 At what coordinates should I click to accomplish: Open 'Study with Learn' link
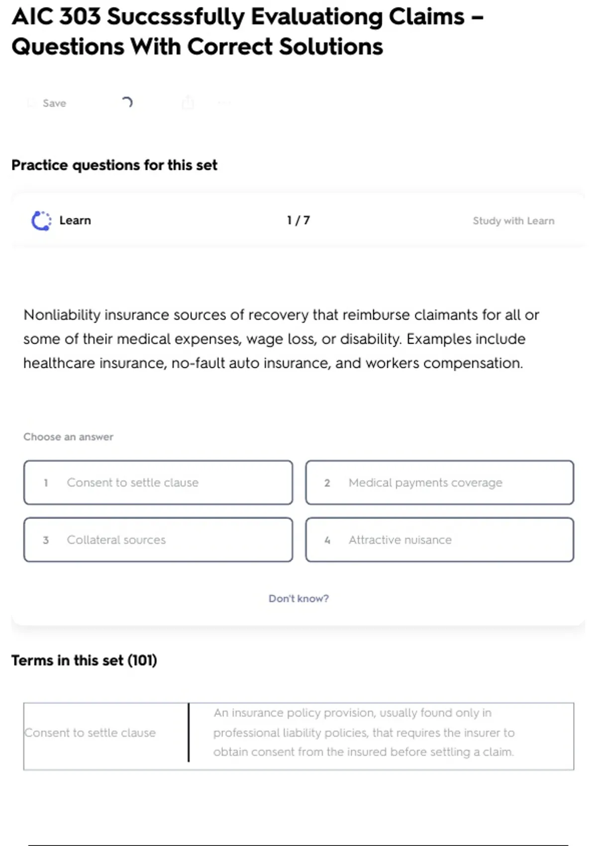513,221
